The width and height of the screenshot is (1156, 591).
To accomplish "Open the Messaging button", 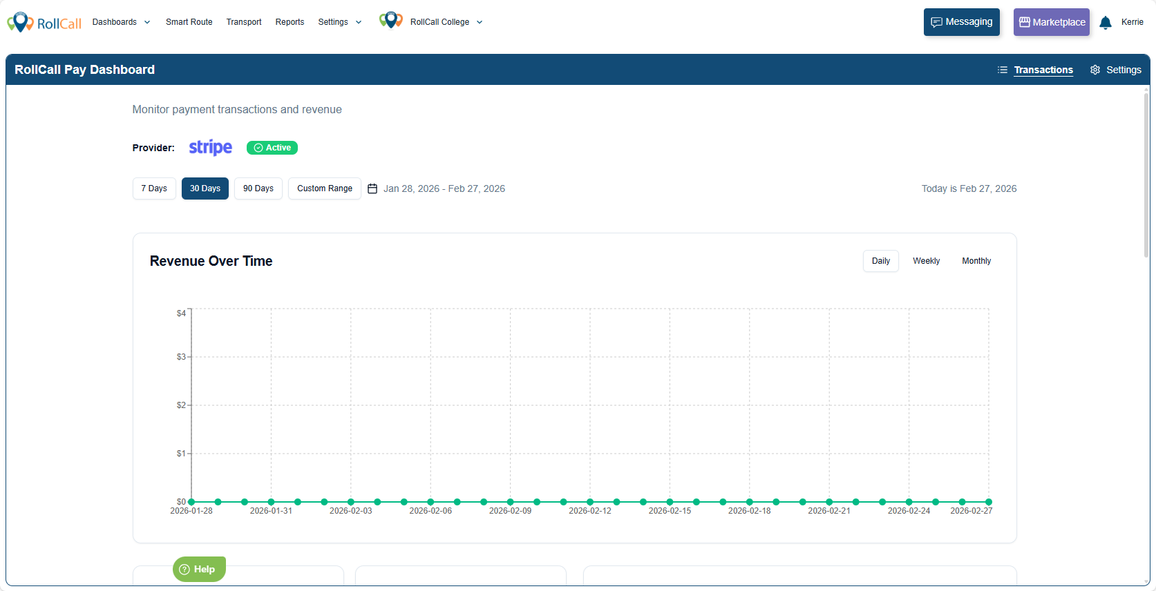I will pyautogui.click(x=961, y=22).
